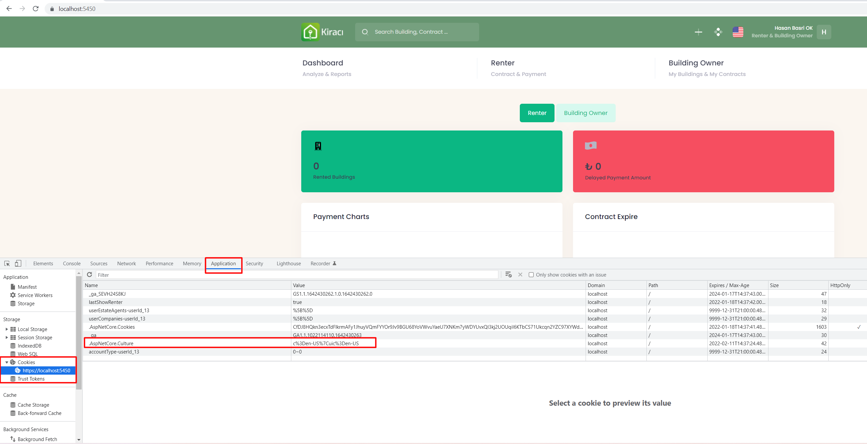Toggle the device toolbar icon
The width and height of the screenshot is (867, 444).
coord(18,263)
